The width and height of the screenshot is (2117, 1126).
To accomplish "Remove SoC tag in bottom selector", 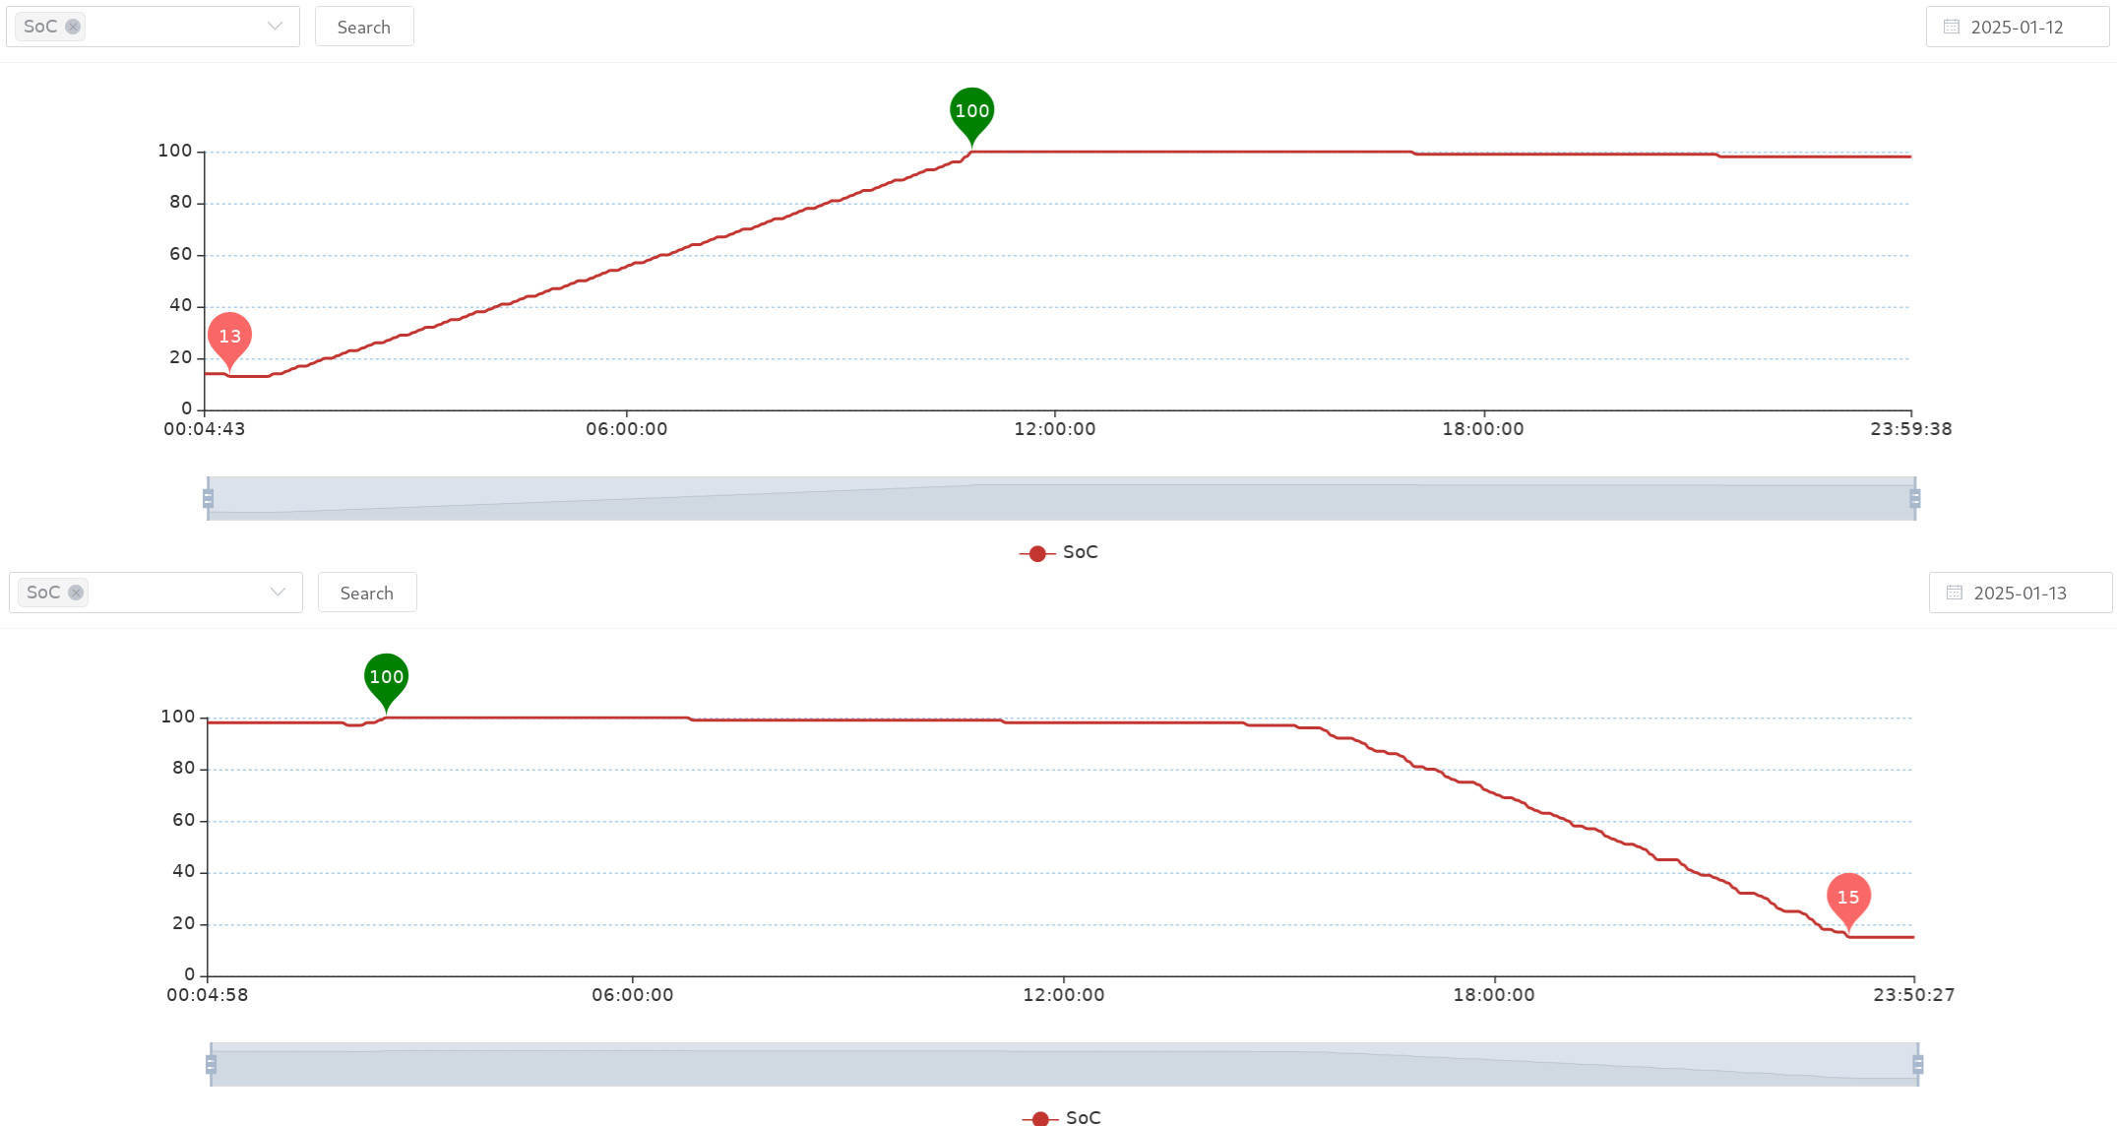I will (76, 593).
